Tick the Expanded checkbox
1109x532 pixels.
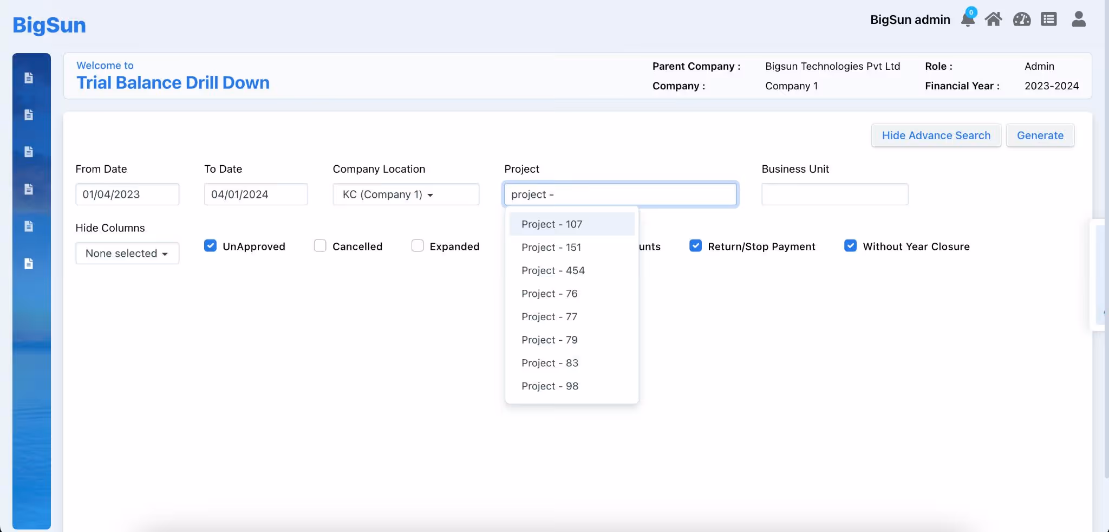coord(417,246)
